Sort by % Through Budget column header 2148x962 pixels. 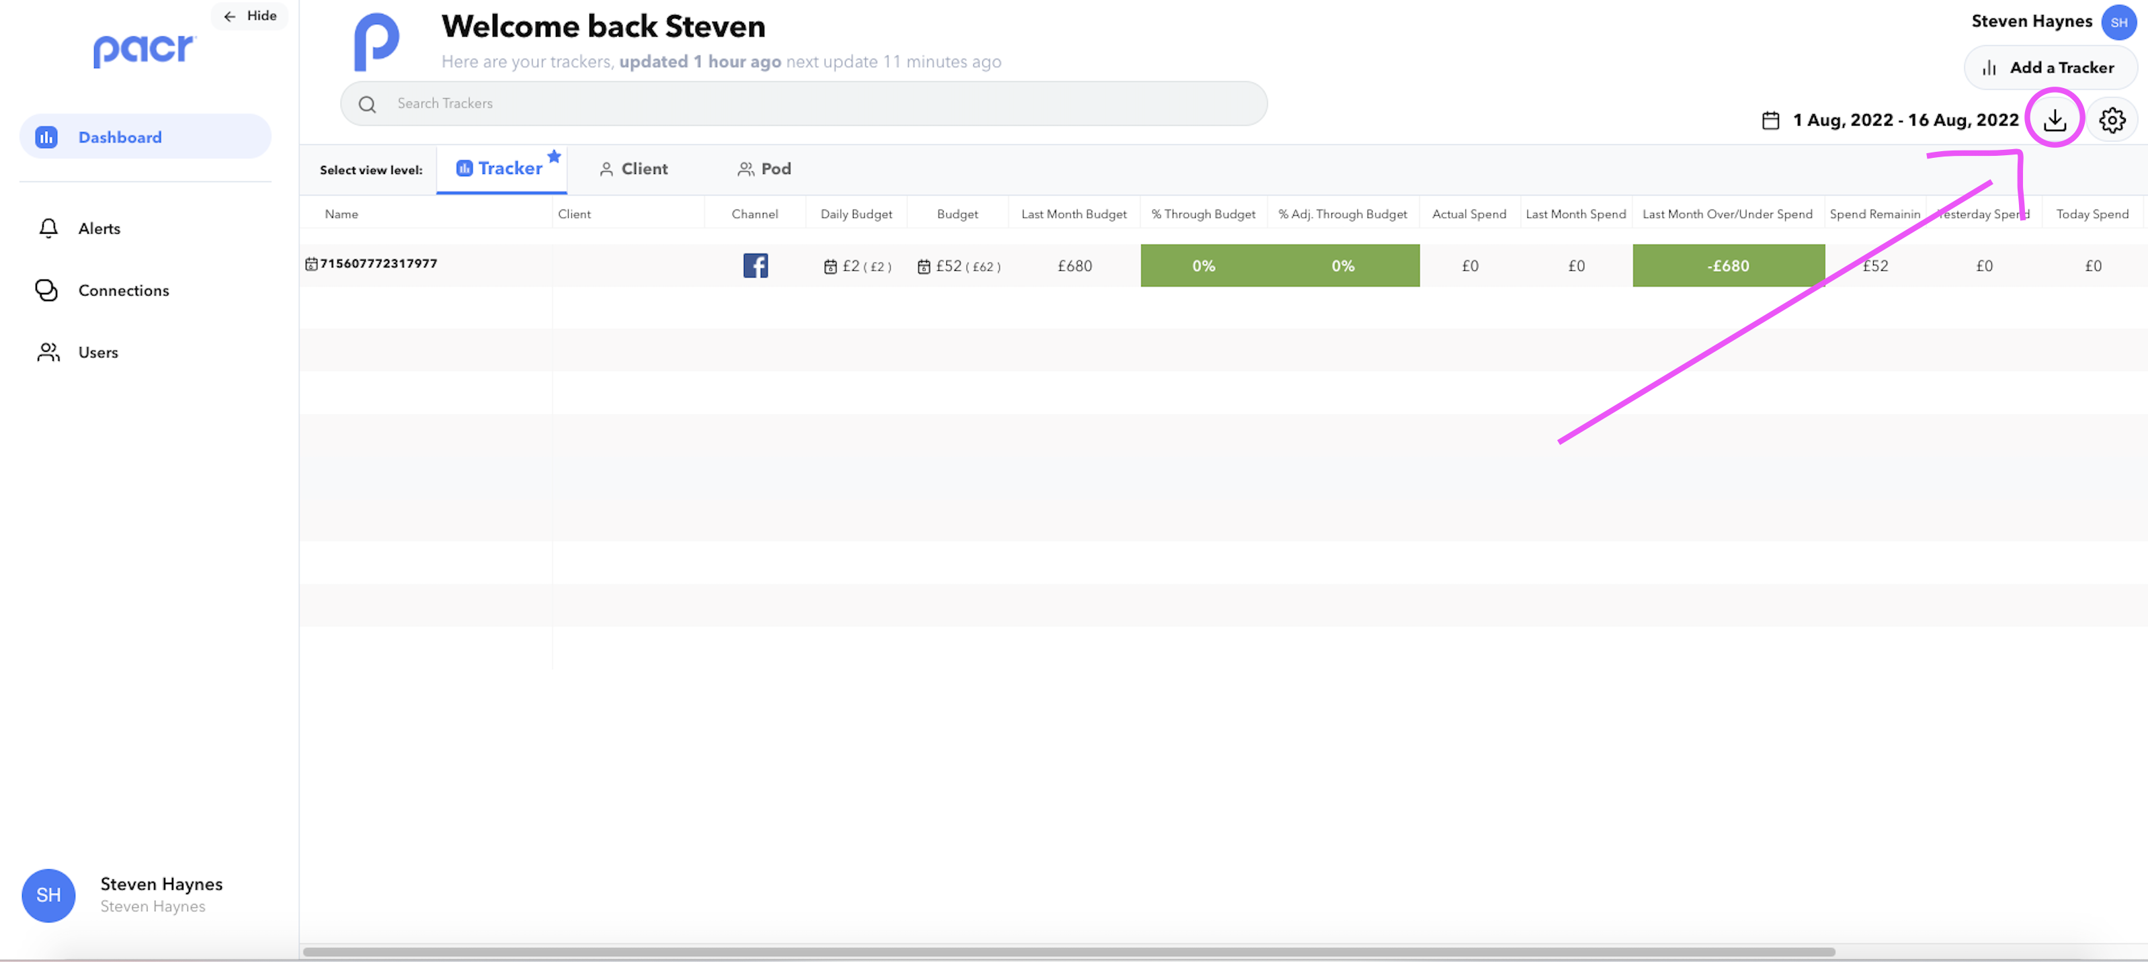point(1202,214)
